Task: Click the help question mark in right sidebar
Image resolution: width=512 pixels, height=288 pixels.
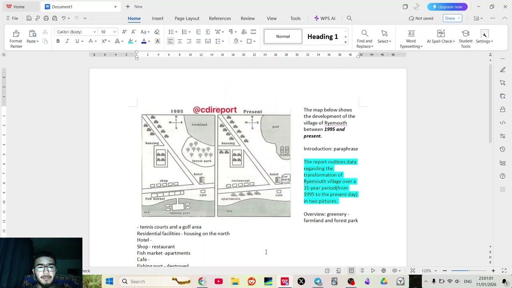Action: (x=503, y=176)
